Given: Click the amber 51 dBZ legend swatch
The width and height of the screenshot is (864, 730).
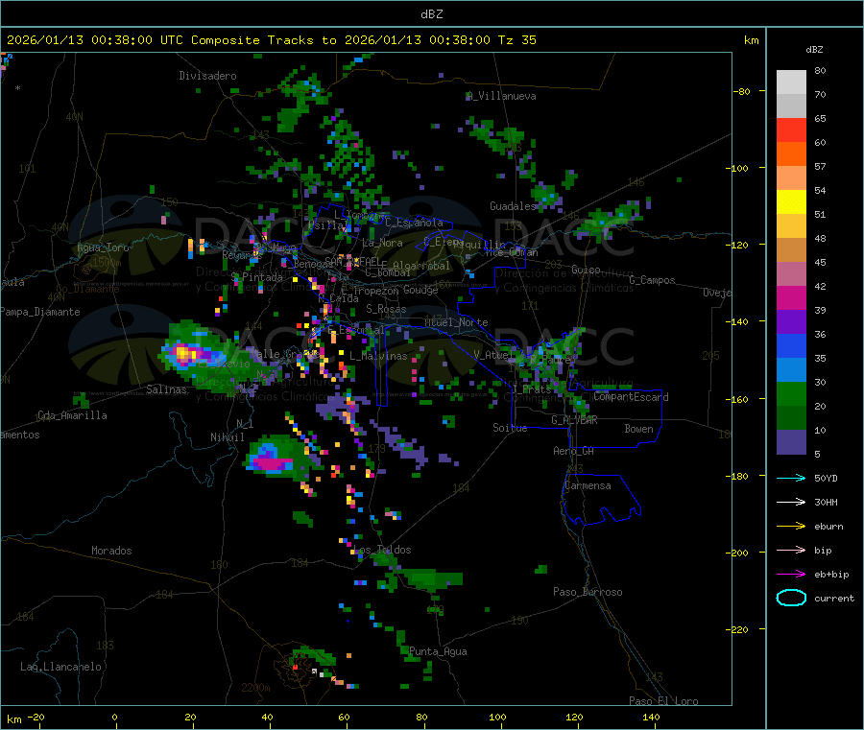Looking at the screenshot, I should click(791, 225).
